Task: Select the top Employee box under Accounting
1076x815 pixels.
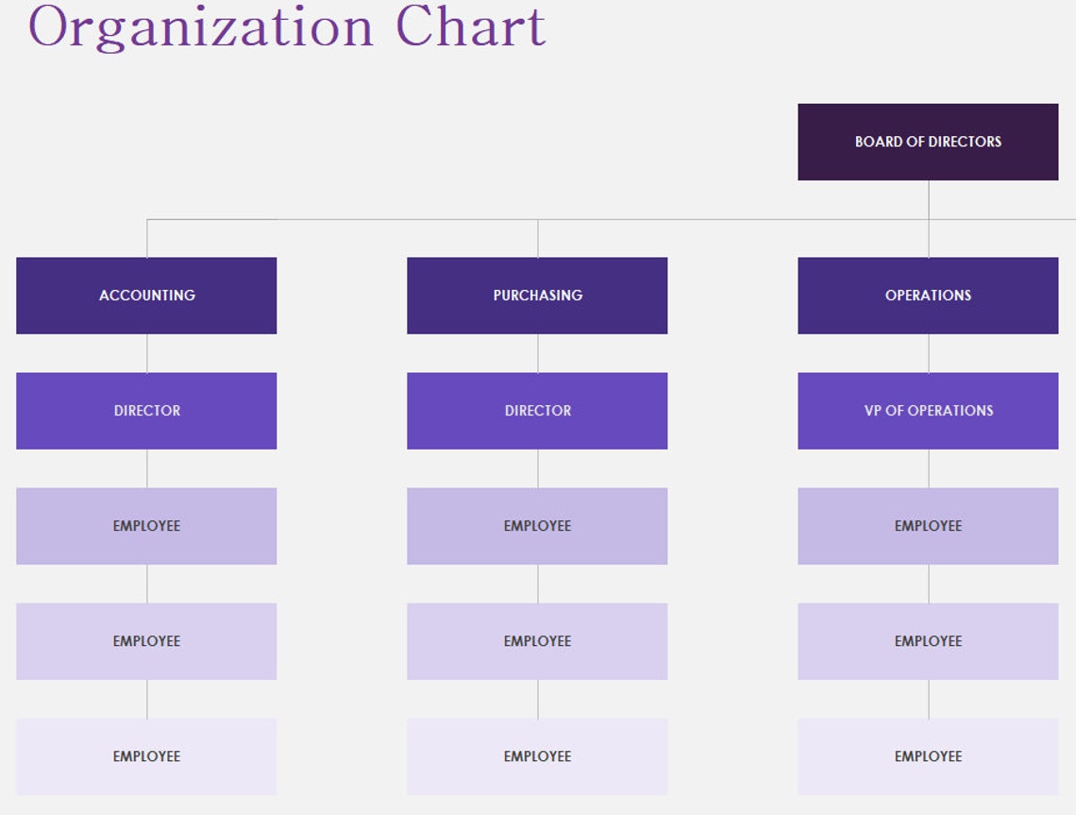Action: 146,525
